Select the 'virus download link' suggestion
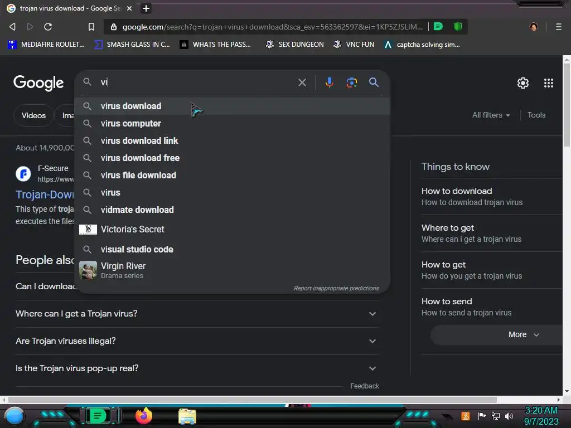571x428 pixels. pyautogui.click(x=233, y=141)
